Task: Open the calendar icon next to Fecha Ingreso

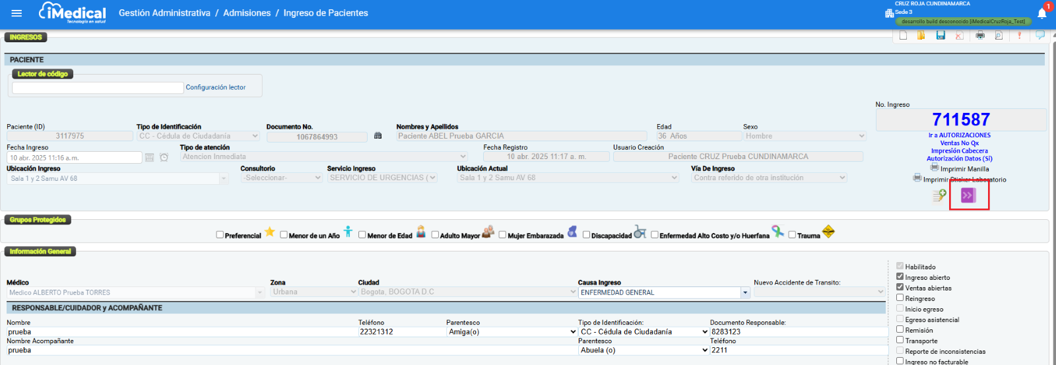Action: click(x=150, y=158)
